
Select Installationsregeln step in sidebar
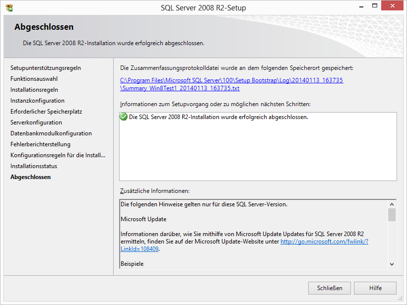(34, 90)
